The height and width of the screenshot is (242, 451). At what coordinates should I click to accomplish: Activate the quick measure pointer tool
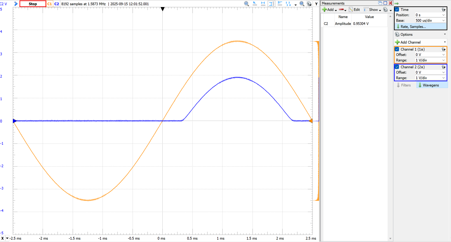click(255, 4)
